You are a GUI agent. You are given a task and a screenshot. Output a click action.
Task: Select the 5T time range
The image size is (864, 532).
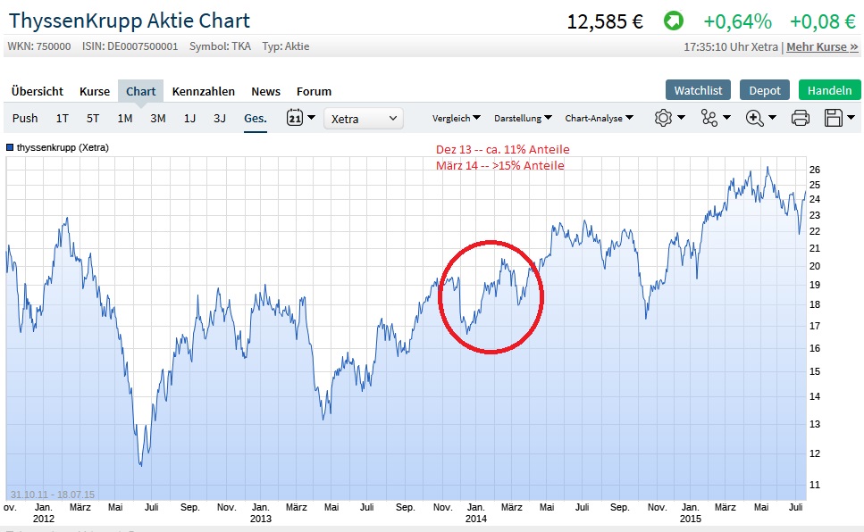click(93, 119)
